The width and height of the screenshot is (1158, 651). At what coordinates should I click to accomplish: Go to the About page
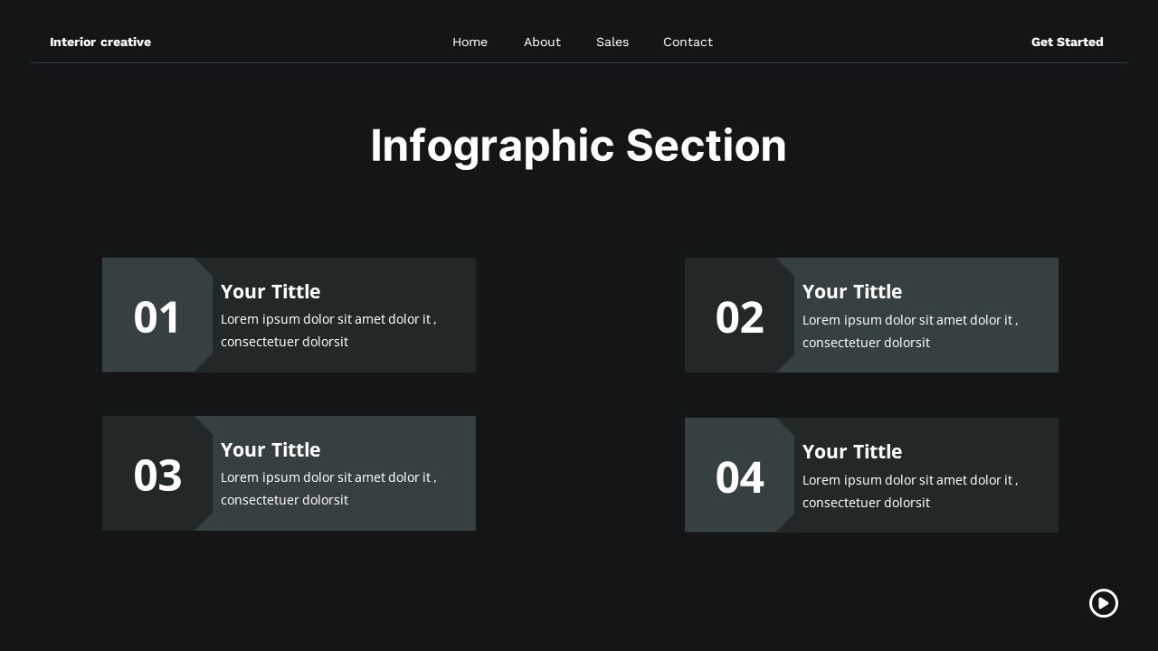pyautogui.click(x=542, y=42)
